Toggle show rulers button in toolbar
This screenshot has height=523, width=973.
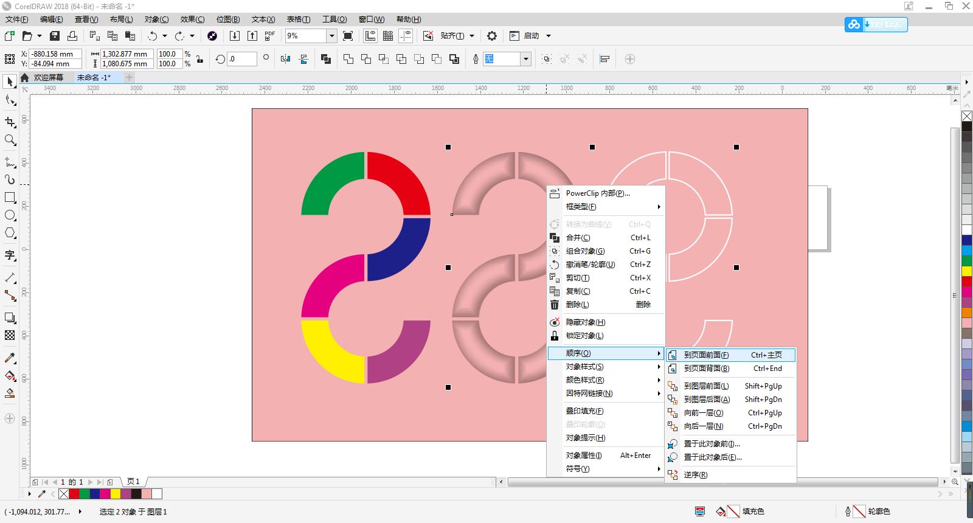tap(370, 36)
